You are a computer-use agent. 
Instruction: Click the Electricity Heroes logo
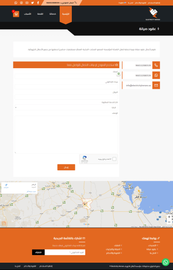153,14
